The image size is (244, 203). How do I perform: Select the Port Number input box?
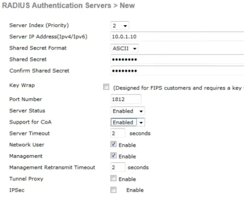coord(125,99)
